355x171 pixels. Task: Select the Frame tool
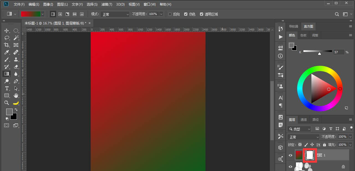point(16,45)
